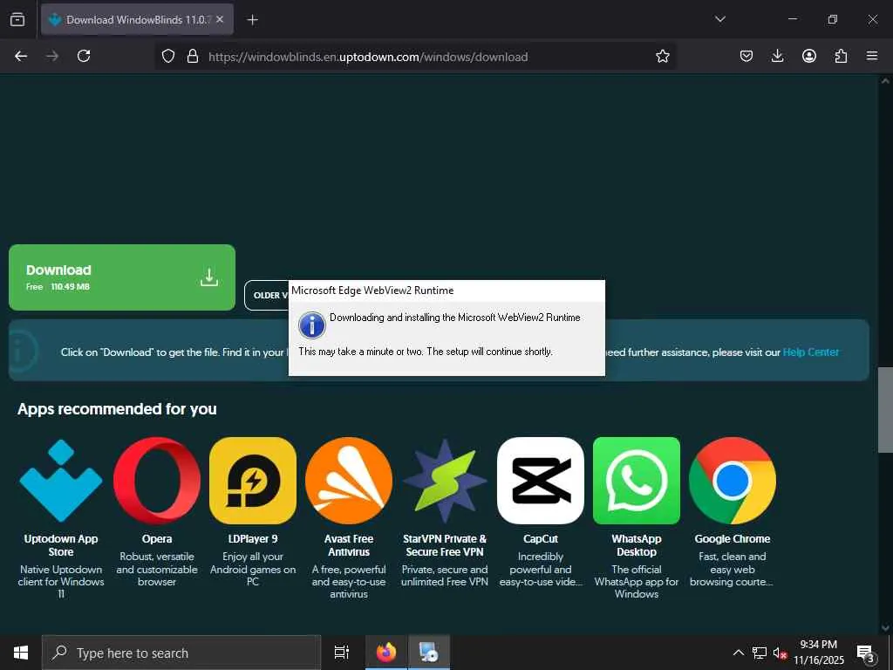Click the green Download button
893x670 pixels.
[122, 277]
